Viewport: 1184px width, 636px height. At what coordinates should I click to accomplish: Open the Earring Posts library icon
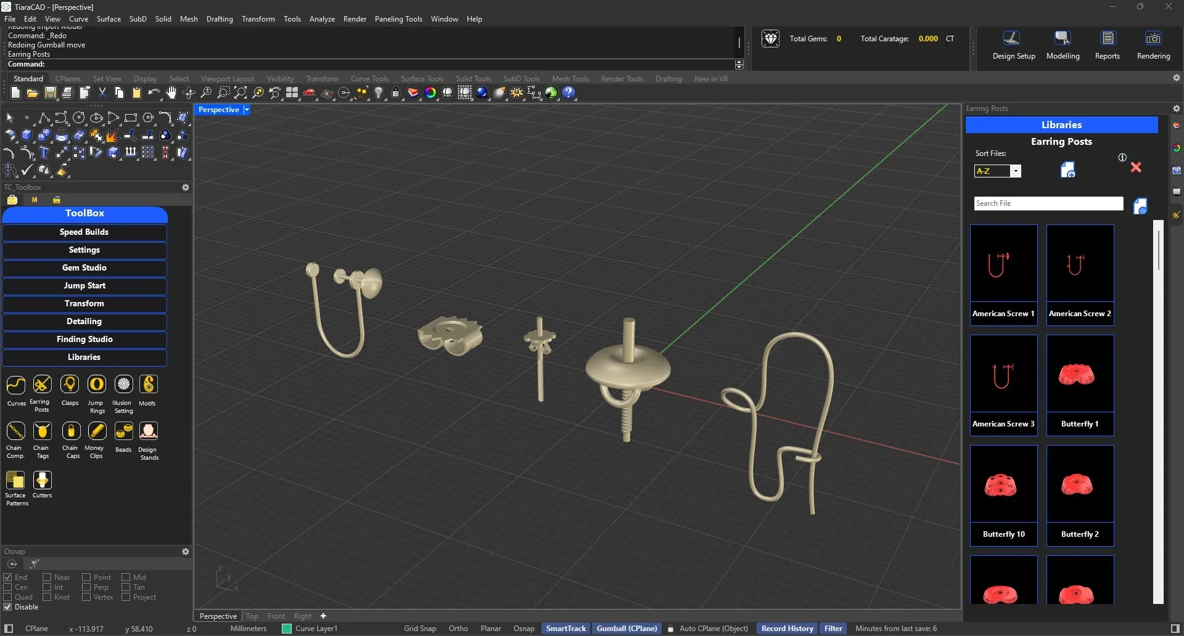point(42,385)
